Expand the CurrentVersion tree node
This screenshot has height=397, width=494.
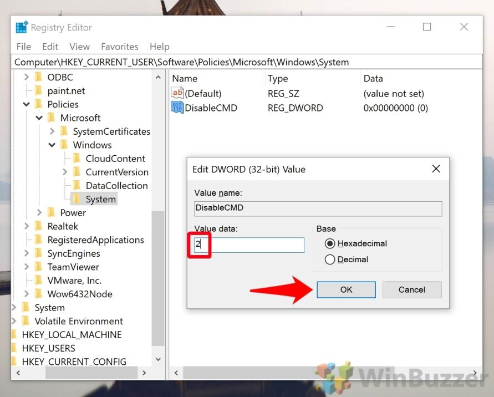click(65, 172)
